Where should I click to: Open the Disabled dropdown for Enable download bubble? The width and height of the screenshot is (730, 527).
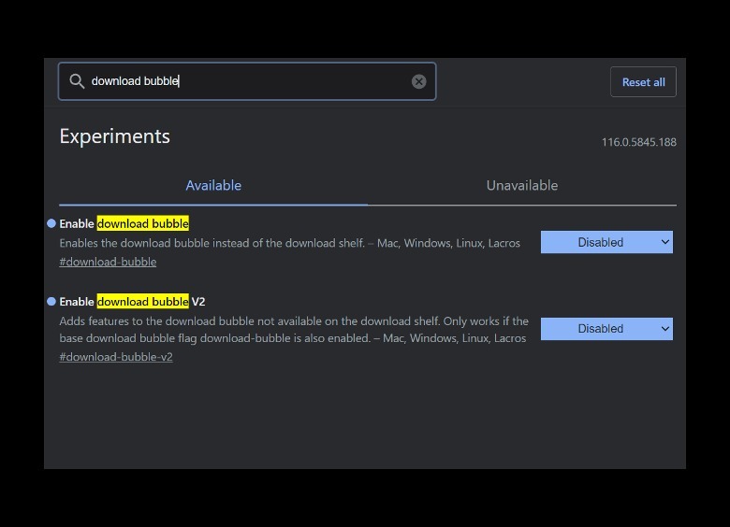(606, 243)
